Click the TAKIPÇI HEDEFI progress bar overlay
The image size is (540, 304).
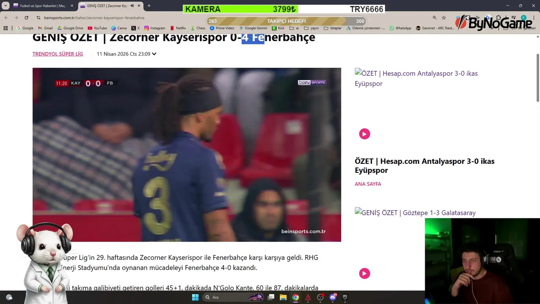[x=286, y=21]
